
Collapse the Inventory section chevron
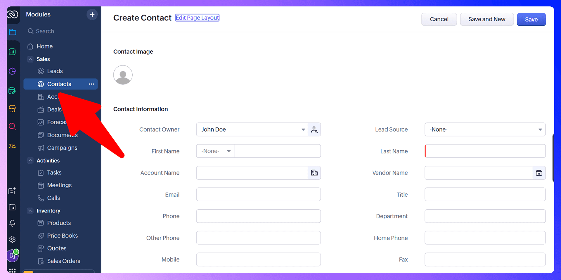click(x=30, y=211)
